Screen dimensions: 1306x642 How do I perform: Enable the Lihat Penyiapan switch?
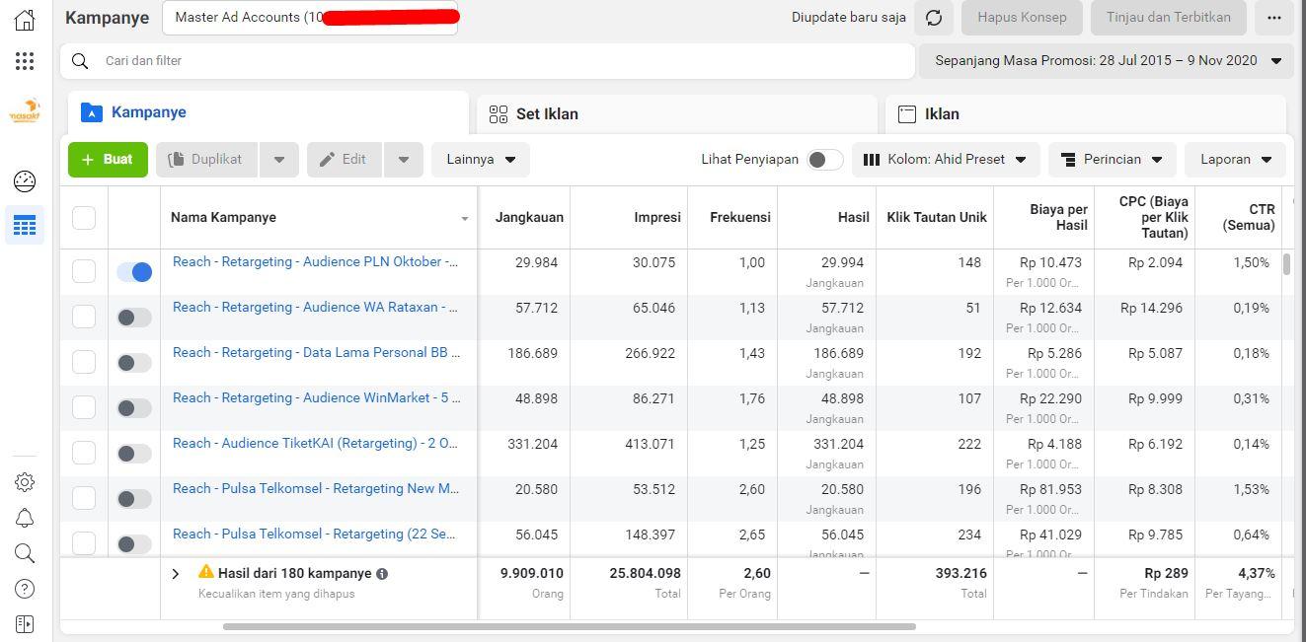click(x=825, y=160)
